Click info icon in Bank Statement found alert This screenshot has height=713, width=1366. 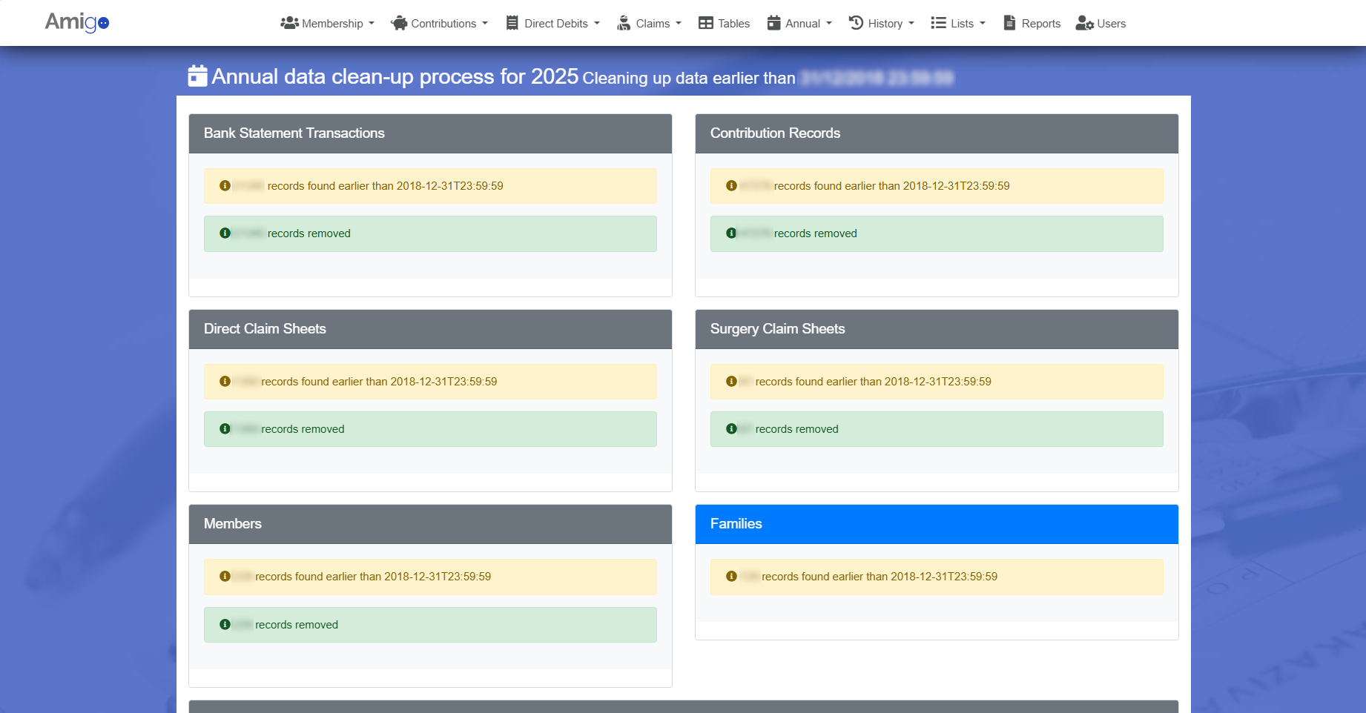coord(225,186)
